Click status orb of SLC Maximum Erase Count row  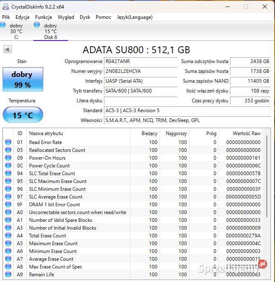point(8,181)
